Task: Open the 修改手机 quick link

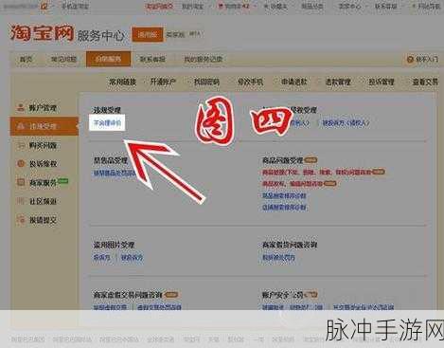Action: click(x=251, y=82)
